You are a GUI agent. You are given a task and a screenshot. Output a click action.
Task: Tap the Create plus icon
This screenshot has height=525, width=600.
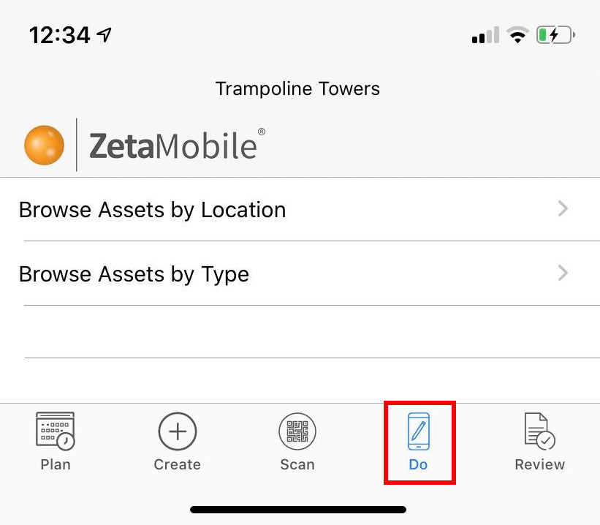pos(178,431)
